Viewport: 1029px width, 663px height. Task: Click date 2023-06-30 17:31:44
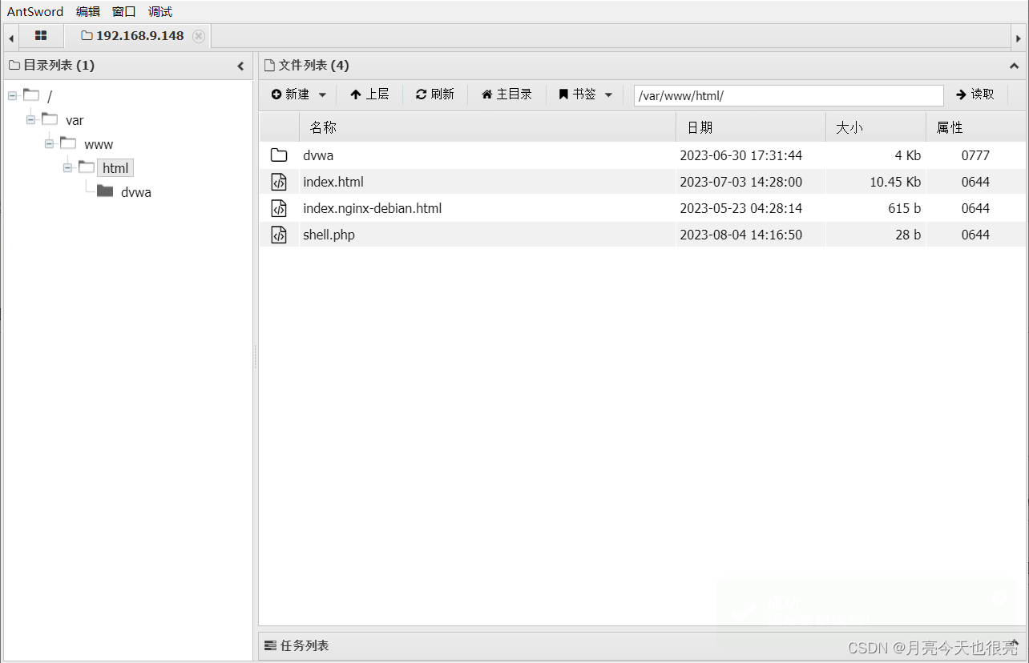click(741, 155)
